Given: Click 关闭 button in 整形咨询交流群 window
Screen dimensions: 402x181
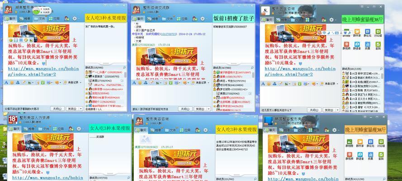Looking at the screenshot, I should [x=185, y=109].
